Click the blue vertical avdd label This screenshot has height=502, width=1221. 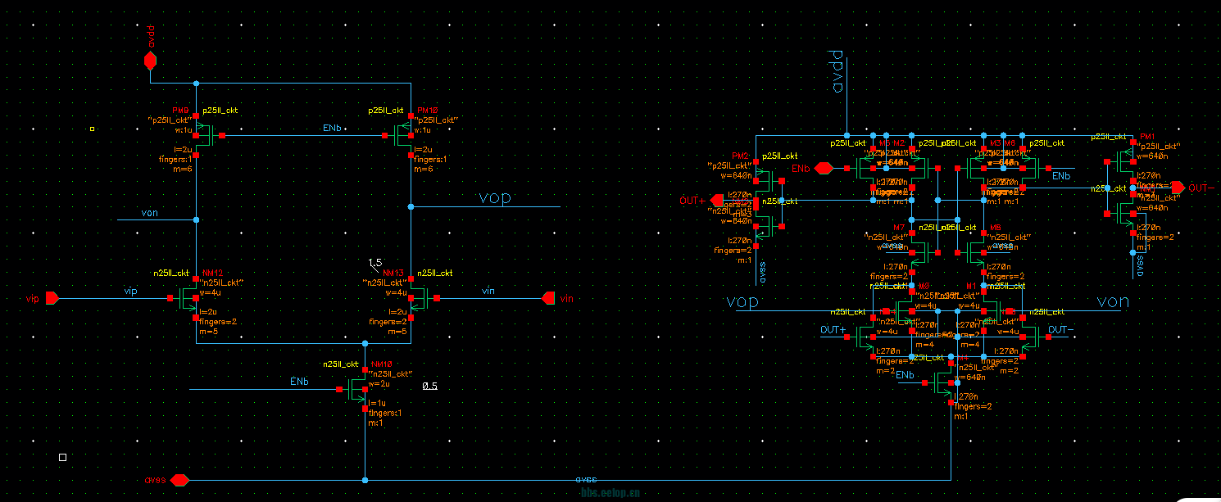837,71
